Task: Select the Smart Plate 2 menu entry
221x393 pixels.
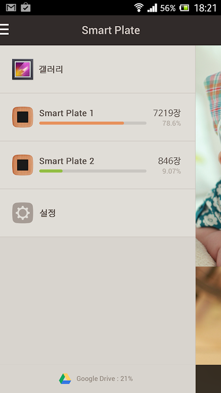Action: click(97, 165)
